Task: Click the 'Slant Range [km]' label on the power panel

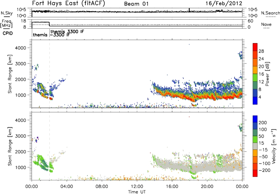Action: click(x=10, y=74)
